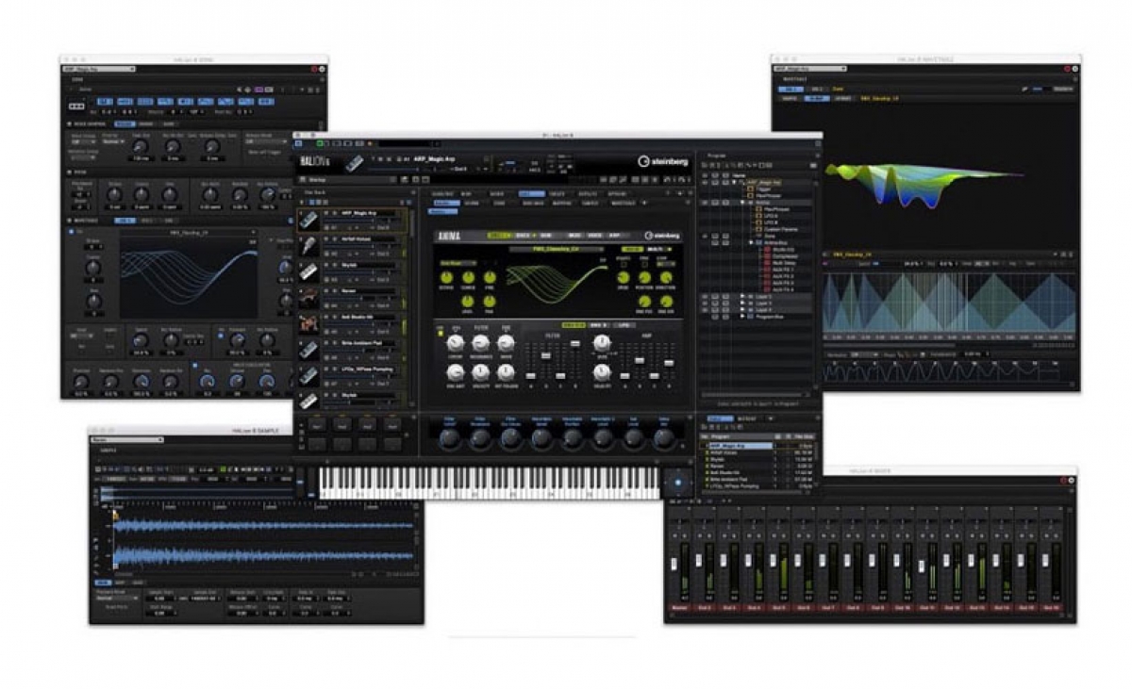
Task: Collapse the Voice Control section in zone window
Action: pos(68,123)
